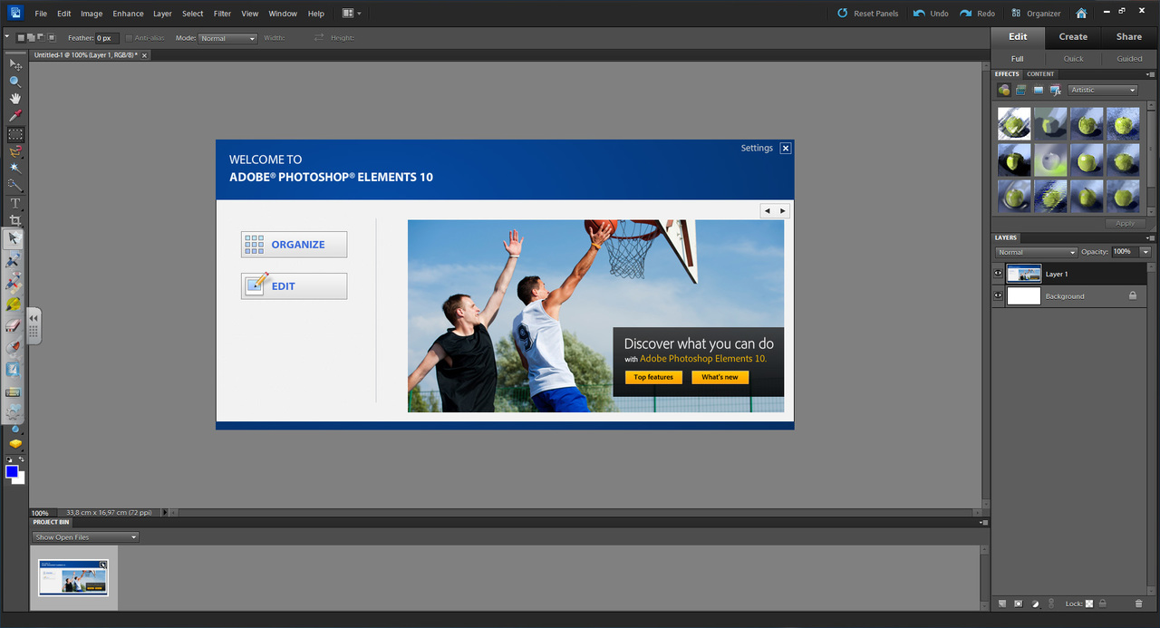
Task: Click the EDIT welcome button
Action: tap(294, 286)
